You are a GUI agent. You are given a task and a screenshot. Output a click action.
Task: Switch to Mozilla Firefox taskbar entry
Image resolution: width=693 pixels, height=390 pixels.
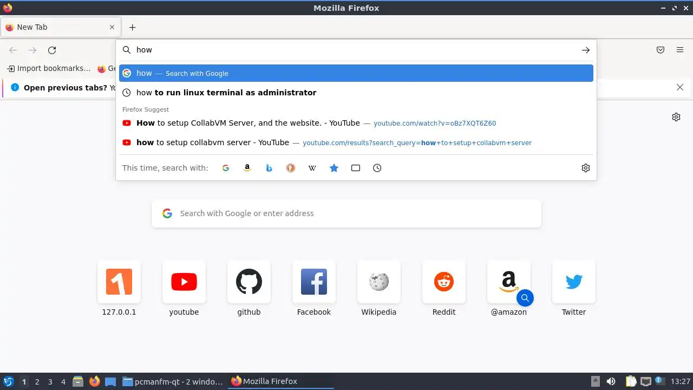click(280, 381)
